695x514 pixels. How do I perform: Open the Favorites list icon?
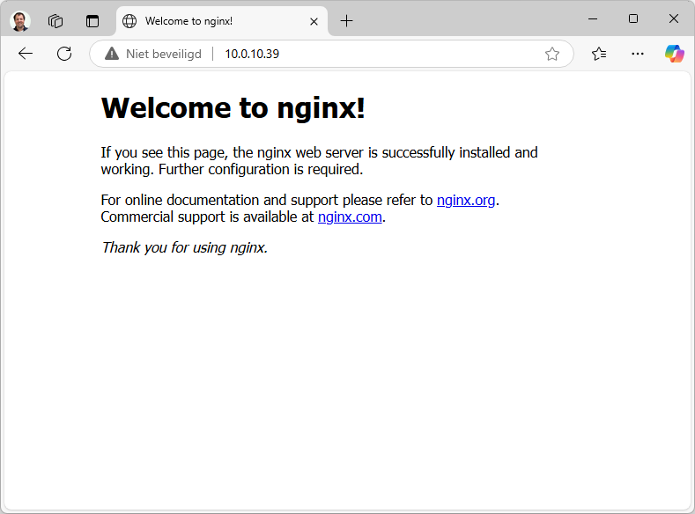pyautogui.click(x=599, y=54)
